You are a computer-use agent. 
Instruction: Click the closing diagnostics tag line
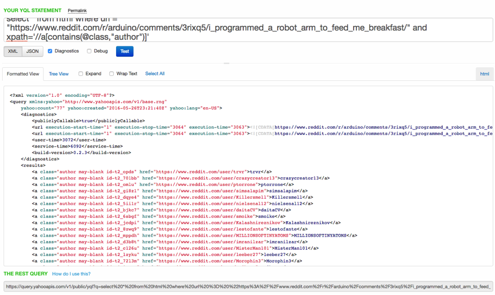pyautogui.click(x=40, y=159)
